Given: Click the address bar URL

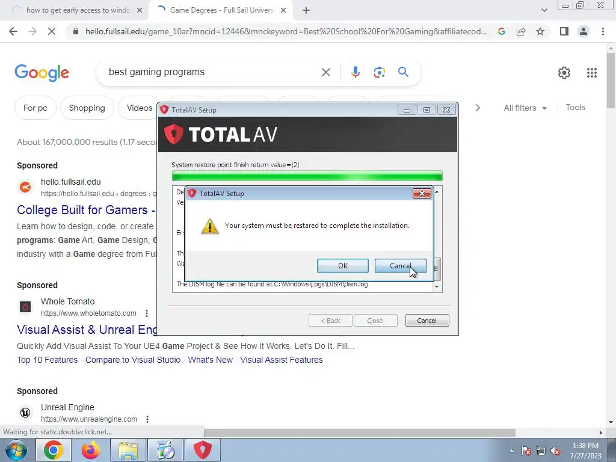Looking at the screenshot, I should pyautogui.click(x=286, y=31).
